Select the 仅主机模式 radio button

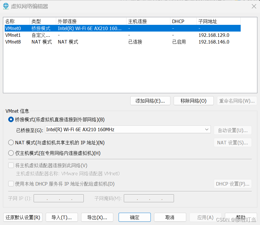click(11, 153)
